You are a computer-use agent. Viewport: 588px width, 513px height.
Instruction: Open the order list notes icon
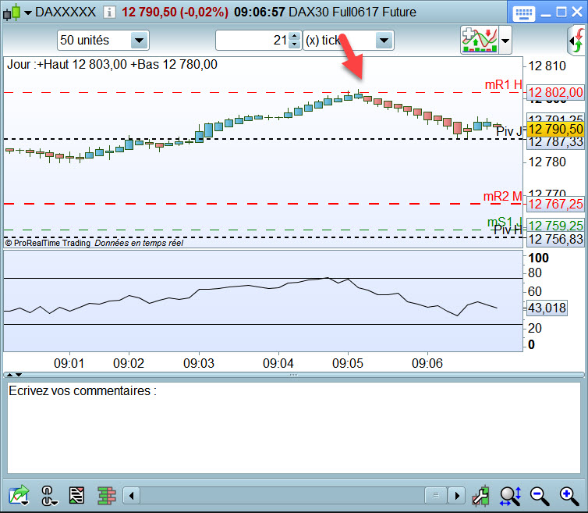point(77,495)
